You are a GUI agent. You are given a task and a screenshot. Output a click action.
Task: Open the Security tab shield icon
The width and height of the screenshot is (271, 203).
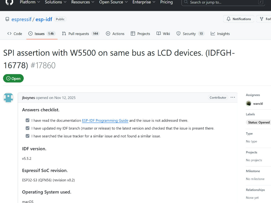178,33
